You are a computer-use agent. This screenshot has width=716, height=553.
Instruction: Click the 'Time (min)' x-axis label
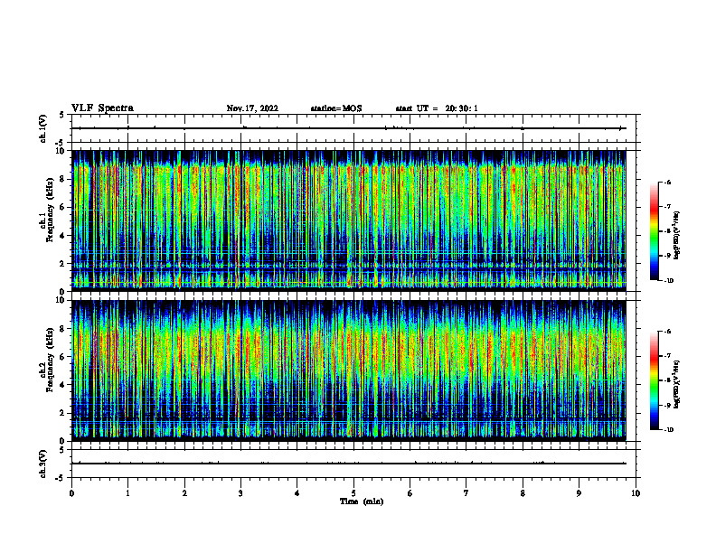pos(362,501)
